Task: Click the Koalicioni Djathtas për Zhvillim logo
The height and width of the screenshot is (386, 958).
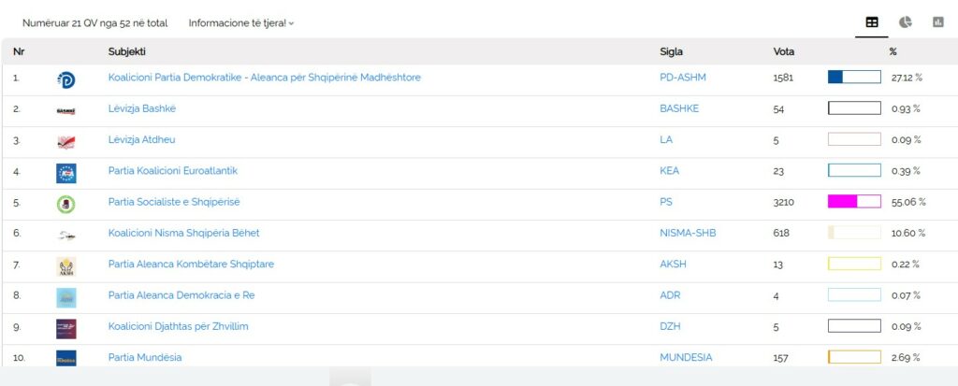Action: click(x=65, y=328)
